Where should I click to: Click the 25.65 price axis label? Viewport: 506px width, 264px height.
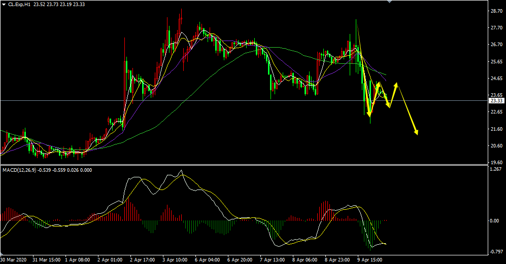pyautogui.click(x=496, y=61)
